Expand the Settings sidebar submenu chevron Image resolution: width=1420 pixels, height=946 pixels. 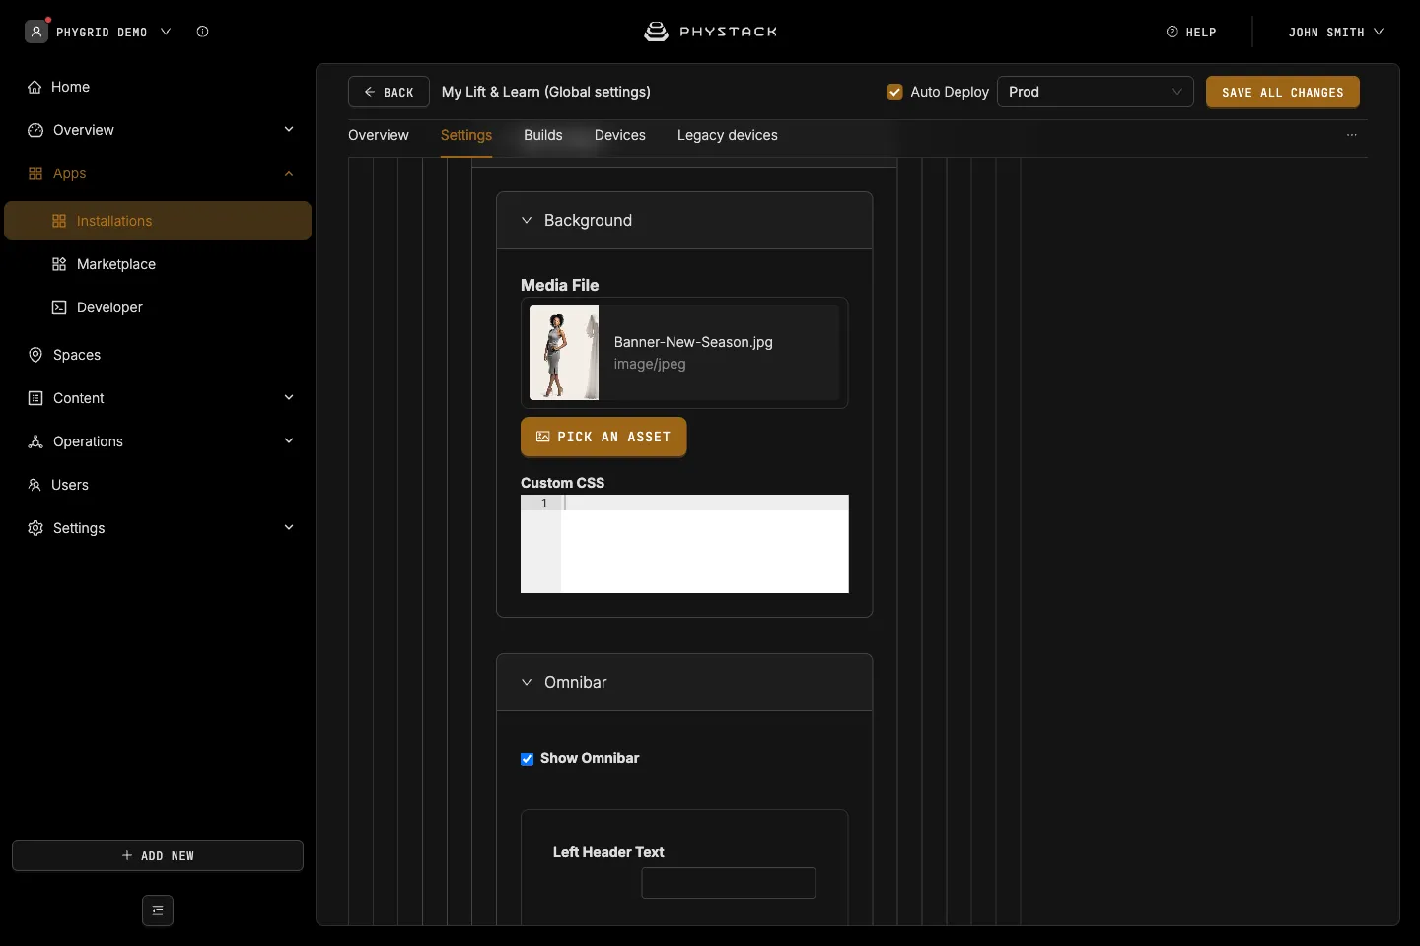click(289, 528)
